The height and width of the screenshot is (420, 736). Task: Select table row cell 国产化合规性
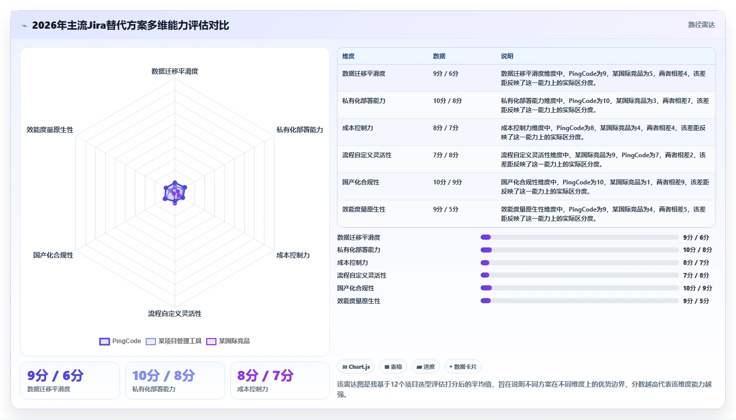(x=361, y=182)
